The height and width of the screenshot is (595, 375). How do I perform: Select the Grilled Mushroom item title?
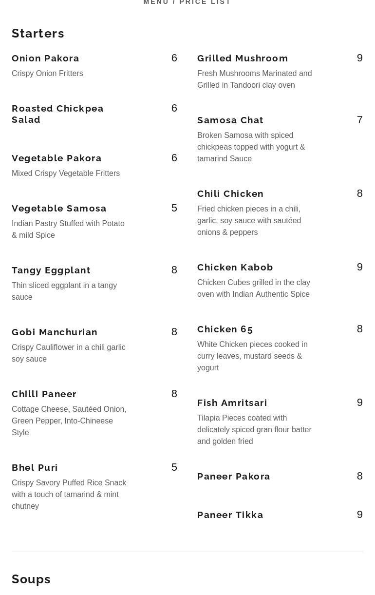coord(243,58)
